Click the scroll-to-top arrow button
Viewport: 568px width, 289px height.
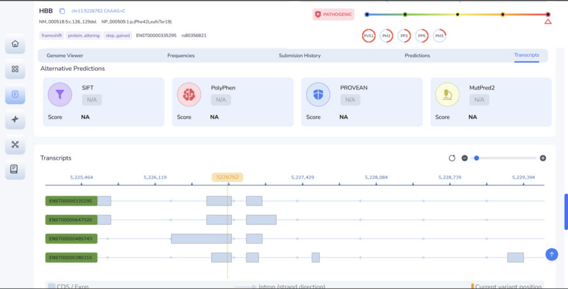click(552, 254)
